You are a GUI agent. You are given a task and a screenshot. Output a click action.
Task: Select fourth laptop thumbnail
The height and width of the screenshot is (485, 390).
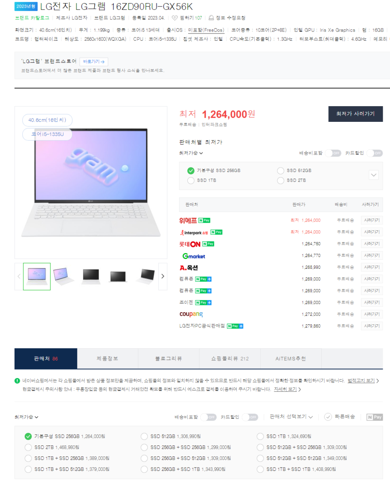pos(118,276)
